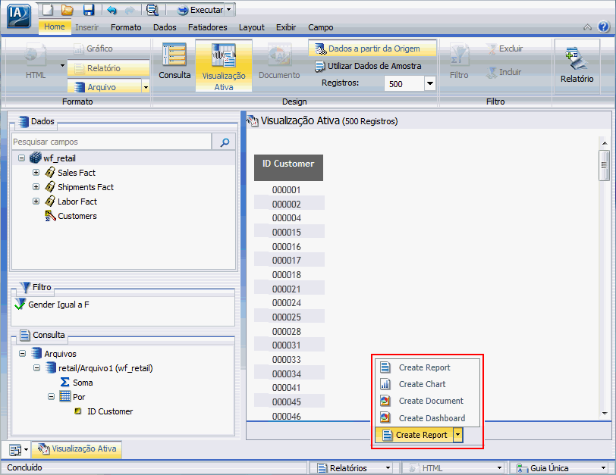The width and height of the screenshot is (616, 475).
Task: Click the New document icon
Action: tap(48, 9)
